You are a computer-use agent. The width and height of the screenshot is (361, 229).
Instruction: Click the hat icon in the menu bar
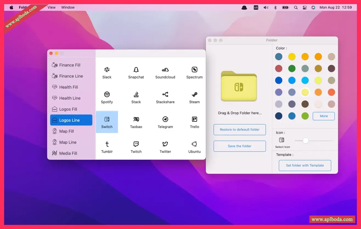[x=244, y=7]
